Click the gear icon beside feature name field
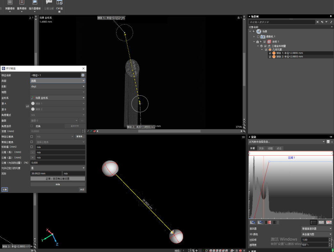 pyautogui.click(x=83, y=75)
